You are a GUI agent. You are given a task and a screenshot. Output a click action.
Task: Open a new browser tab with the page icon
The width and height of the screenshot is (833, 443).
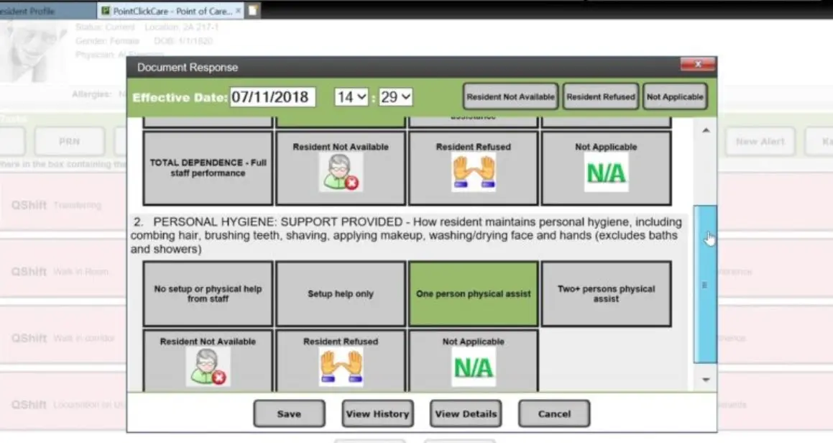252,11
